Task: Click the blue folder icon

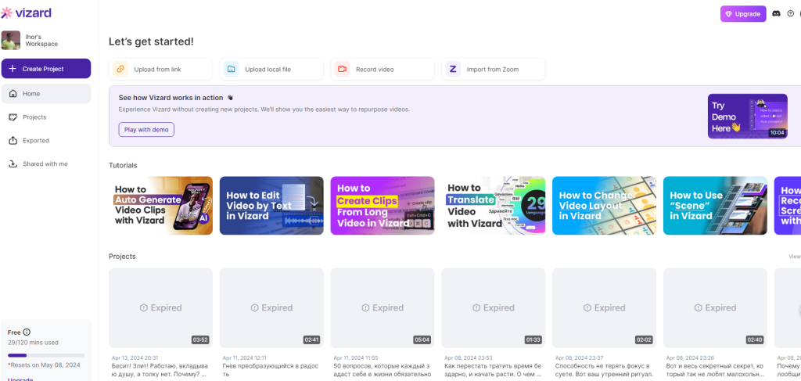Action: pos(232,69)
